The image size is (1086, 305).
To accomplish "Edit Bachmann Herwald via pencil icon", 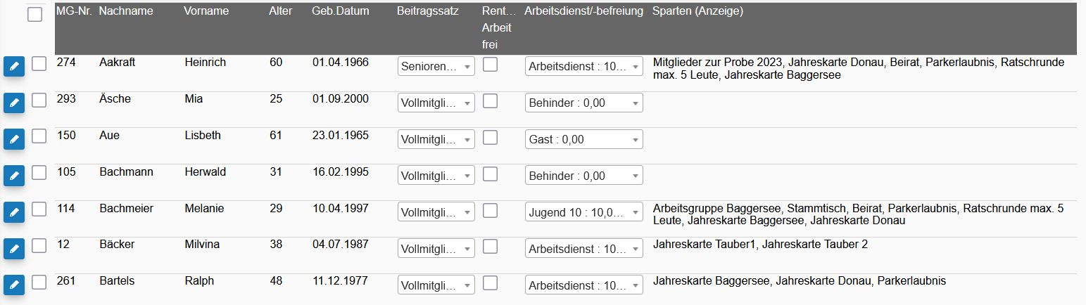I will pyautogui.click(x=14, y=176).
